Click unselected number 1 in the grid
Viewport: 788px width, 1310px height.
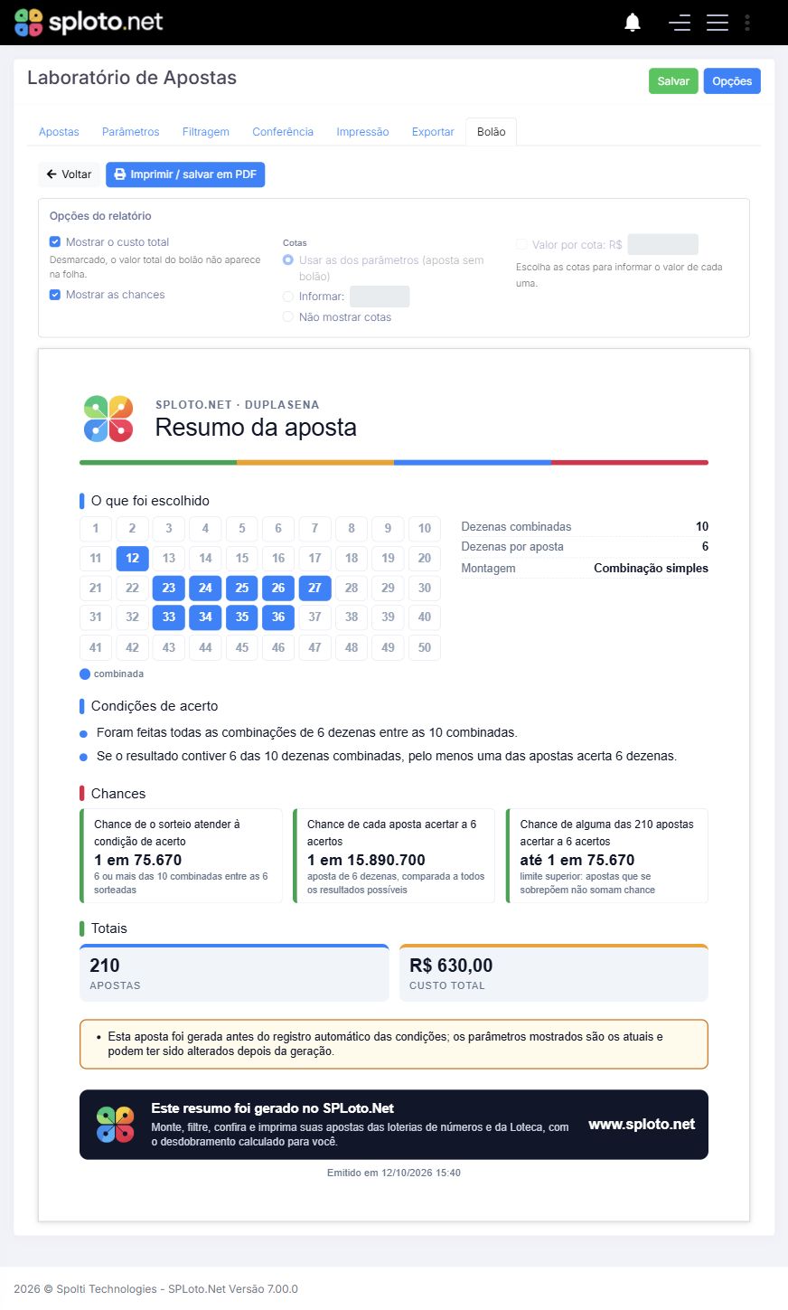(96, 528)
